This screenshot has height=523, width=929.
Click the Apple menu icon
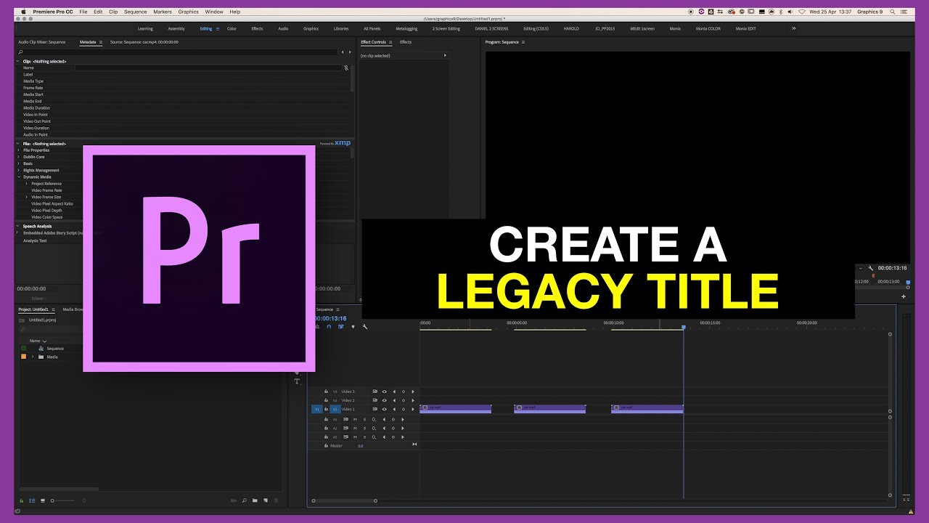[24, 12]
